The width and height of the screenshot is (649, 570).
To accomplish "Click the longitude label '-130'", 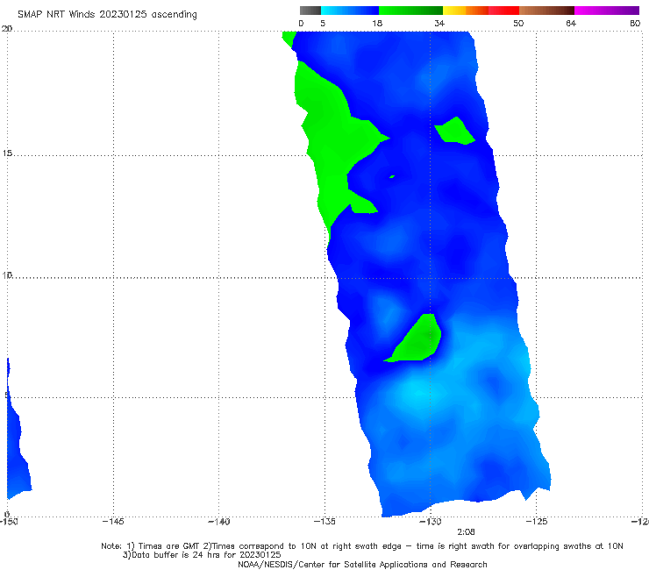I will point(431,522).
